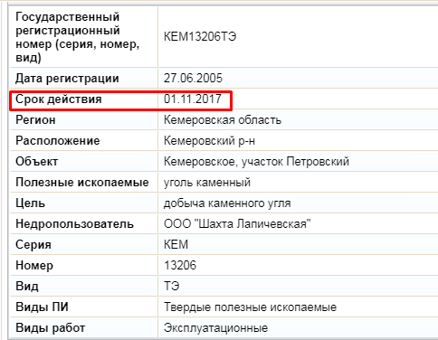This screenshot has width=438, height=340.
Task: Click 'Кемеровское, участок Петровский' value
Action: click(256, 162)
